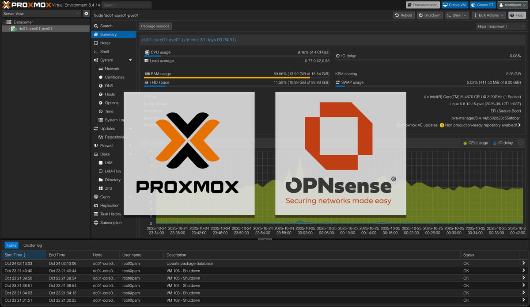
Task: Click the Create VM button
Action: 454,4
